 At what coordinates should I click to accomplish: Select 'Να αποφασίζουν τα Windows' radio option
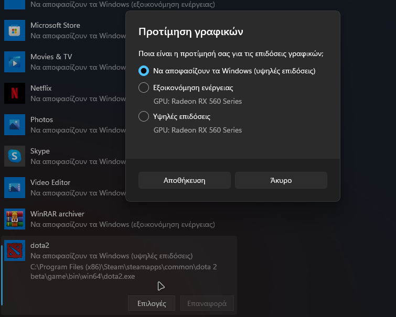[144, 71]
